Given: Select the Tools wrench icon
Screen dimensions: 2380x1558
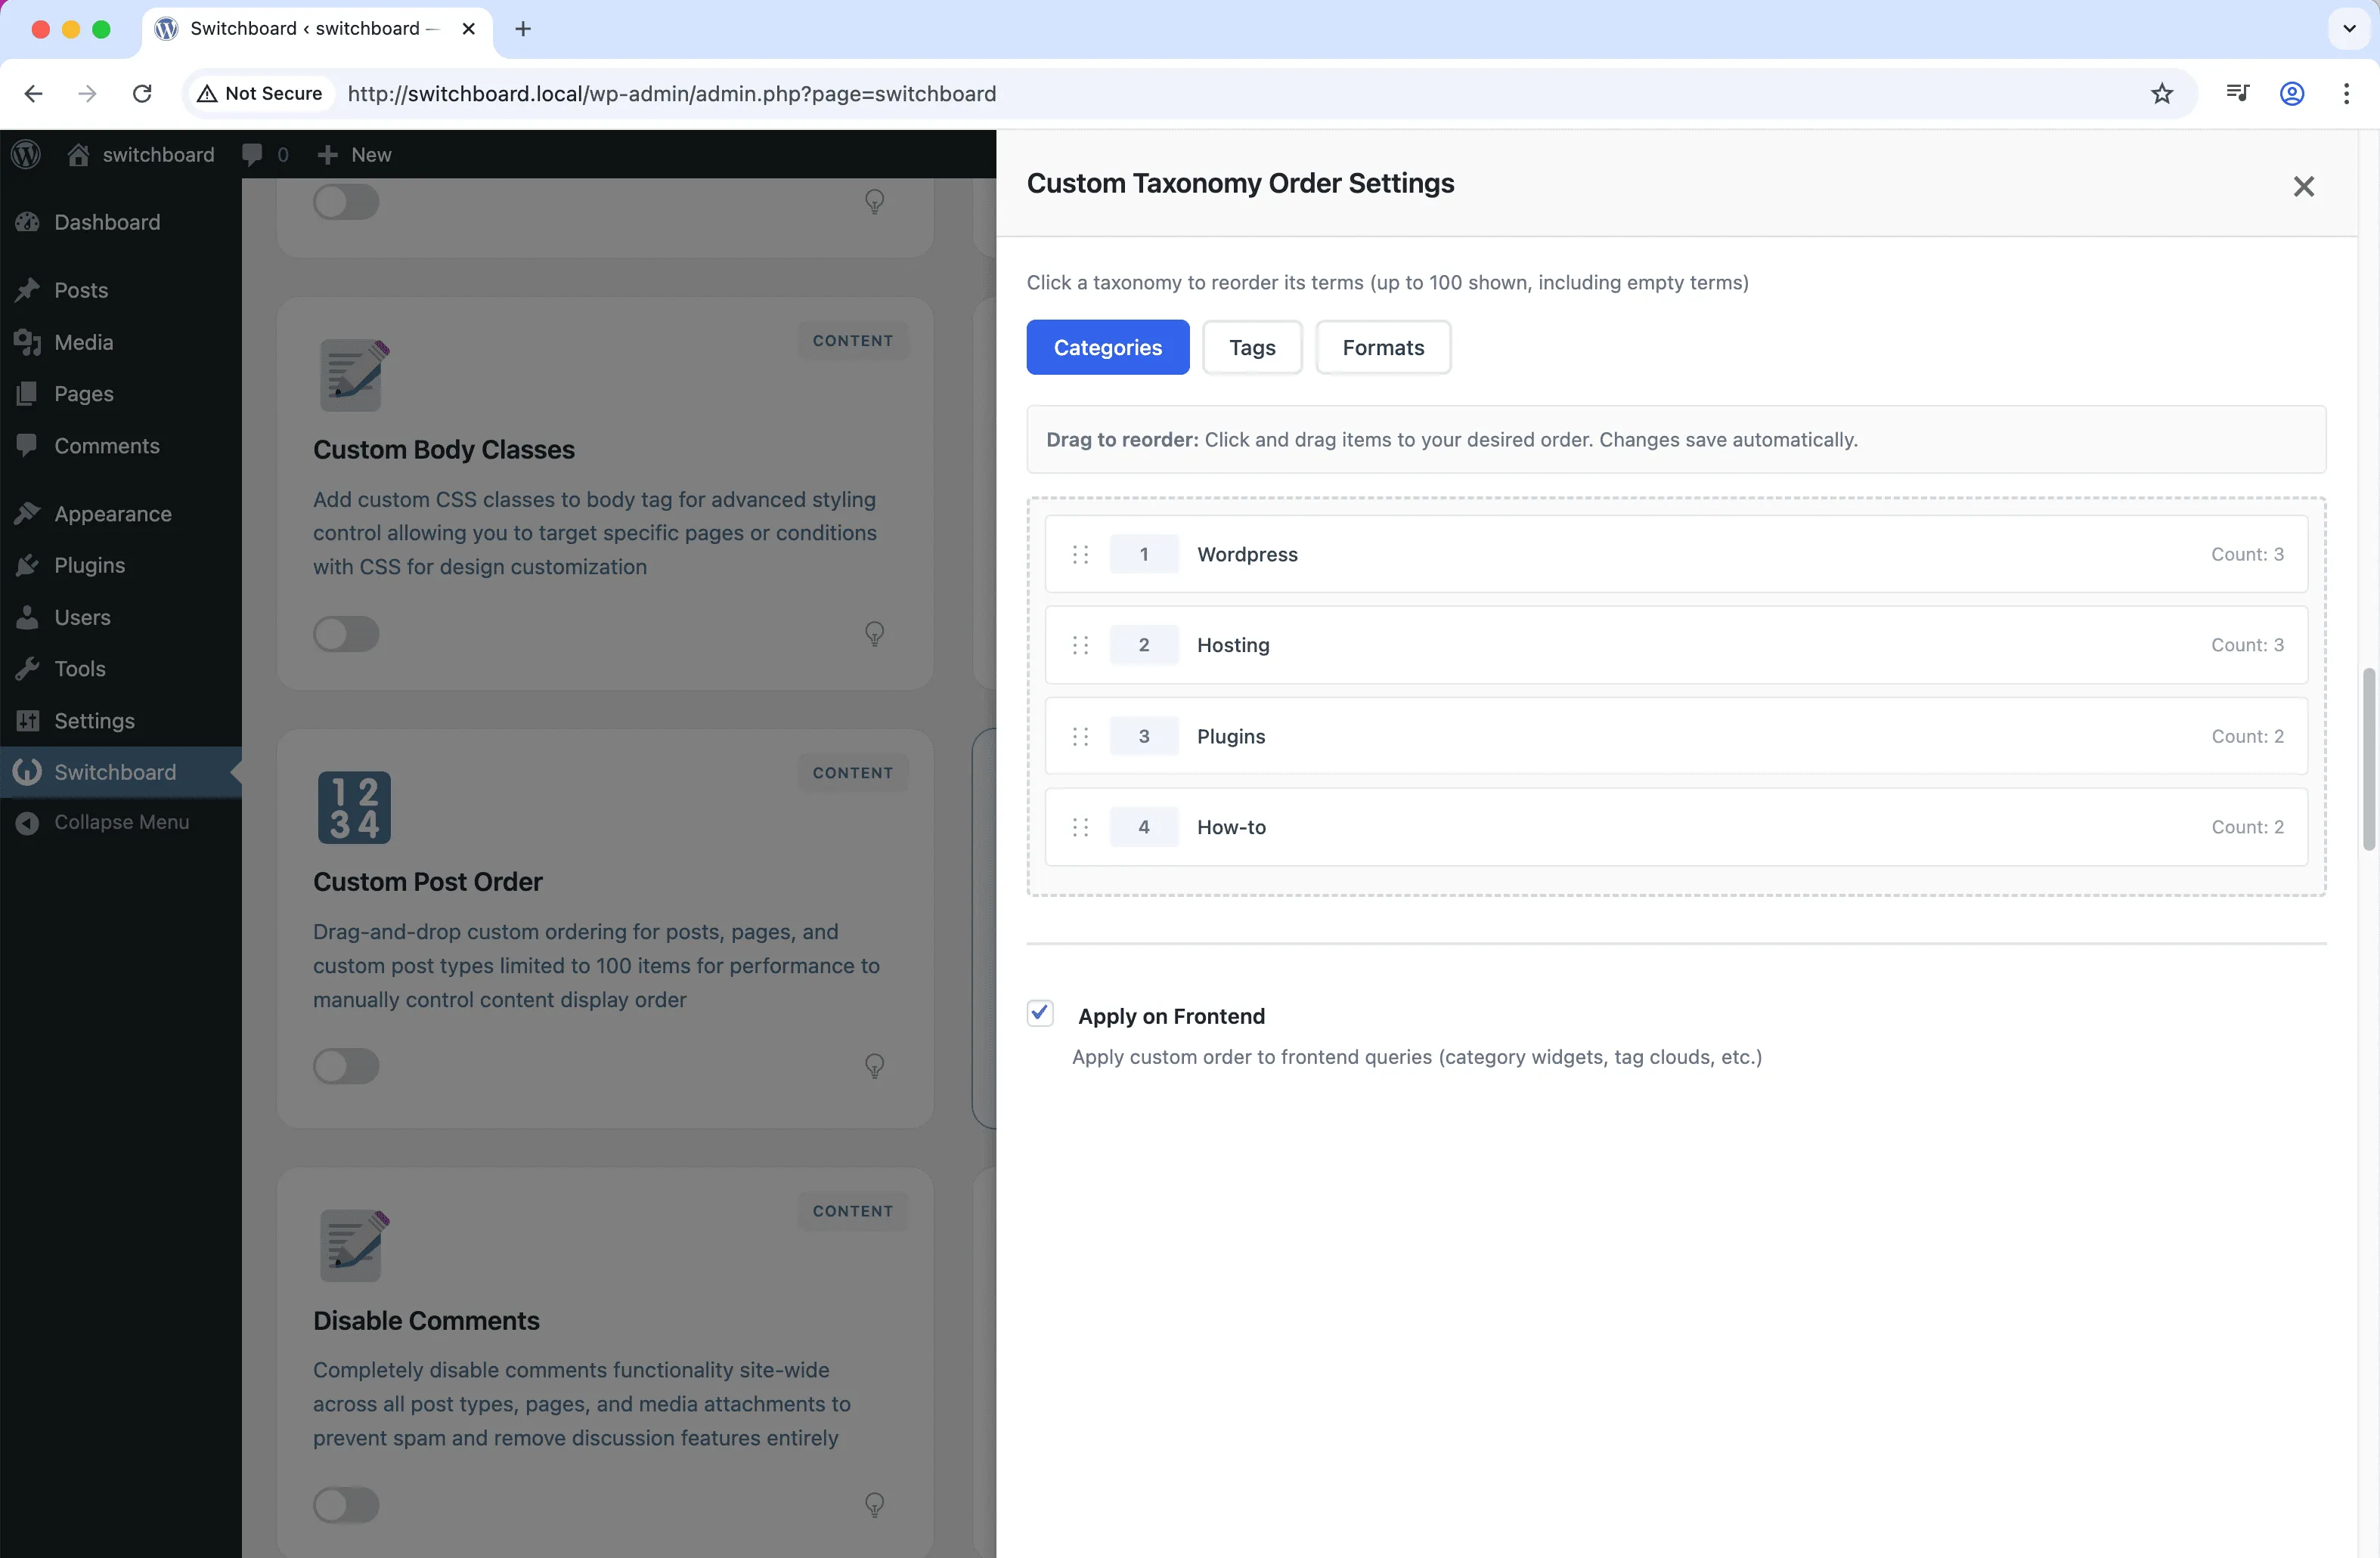Looking at the screenshot, I should 29,668.
